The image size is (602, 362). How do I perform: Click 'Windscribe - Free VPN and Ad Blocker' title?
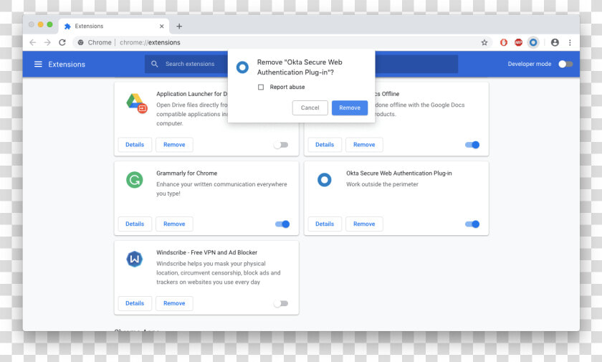point(206,252)
